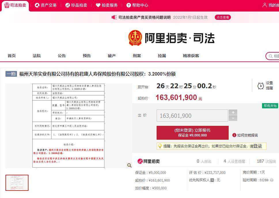Decrease bid with the minus stepper

[x=233, y=118]
